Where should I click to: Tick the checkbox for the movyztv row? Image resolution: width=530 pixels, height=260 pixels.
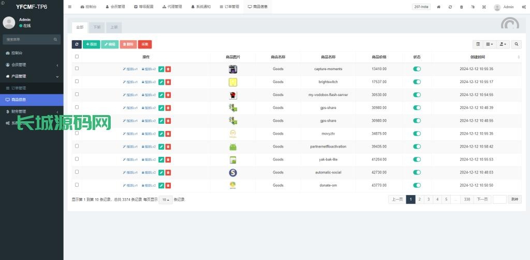tap(77, 133)
